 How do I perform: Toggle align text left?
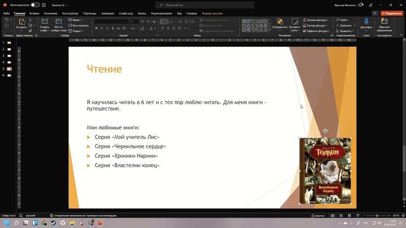162,28
